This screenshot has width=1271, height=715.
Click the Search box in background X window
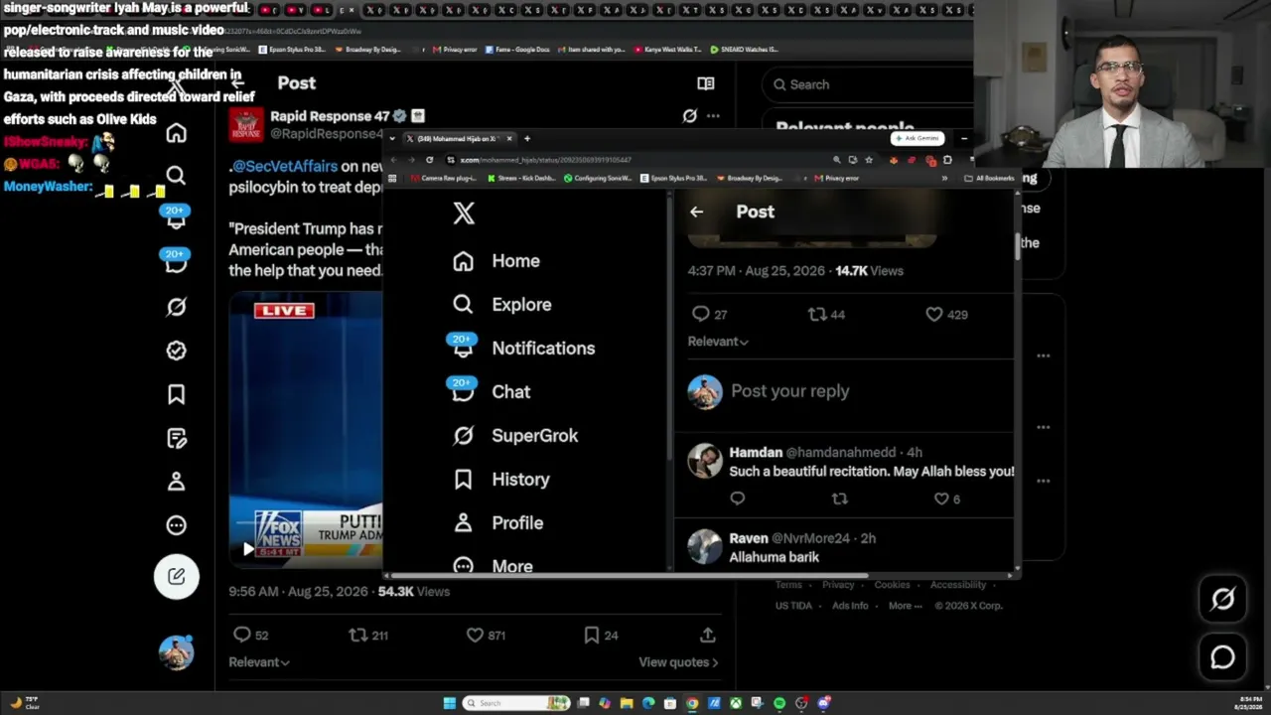tap(868, 84)
